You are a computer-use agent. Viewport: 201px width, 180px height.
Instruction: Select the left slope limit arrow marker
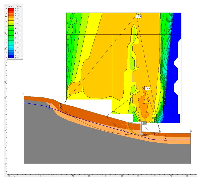coord(23,94)
